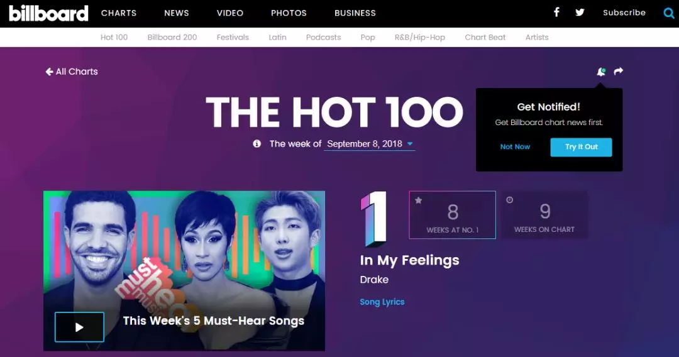Open the September 8, 2018 week dropdown
The height and width of the screenshot is (357, 679).
pyautogui.click(x=370, y=144)
